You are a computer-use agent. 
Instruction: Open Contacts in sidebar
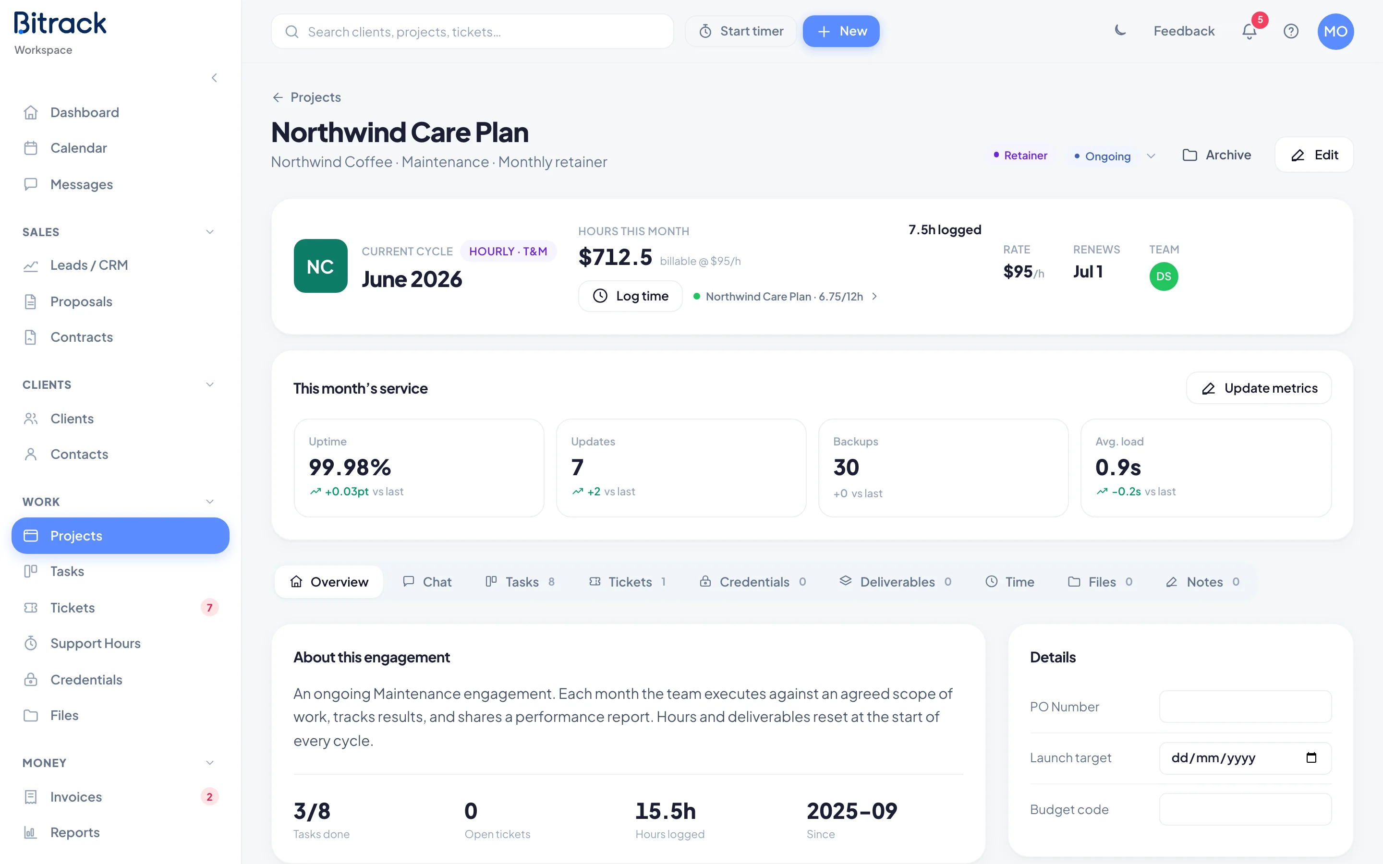click(x=120, y=454)
